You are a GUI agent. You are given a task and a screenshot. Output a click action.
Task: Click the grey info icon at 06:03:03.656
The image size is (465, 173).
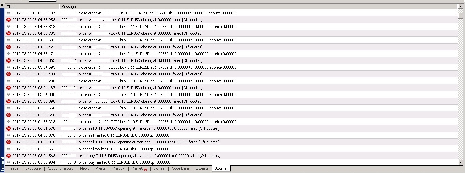pos(9,108)
